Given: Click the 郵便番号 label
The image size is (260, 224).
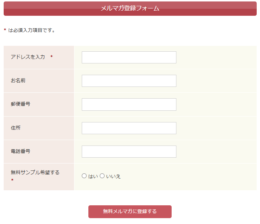Looking at the screenshot, I should [x=21, y=104].
